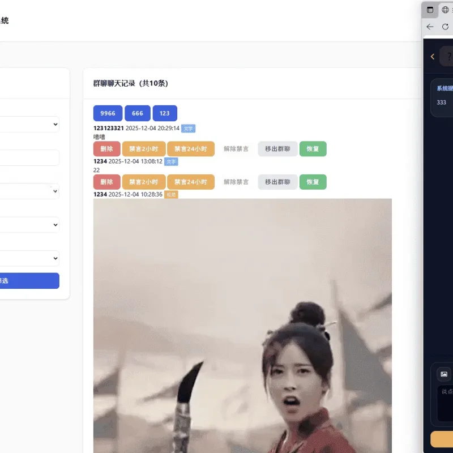Go back using the browser's back arrow
Image resolution: width=453 pixels, height=453 pixels.
coord(430,27)
